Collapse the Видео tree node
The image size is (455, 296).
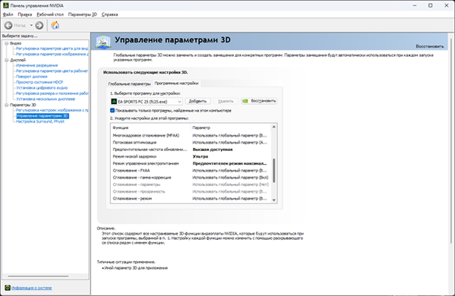click(6, 43)
